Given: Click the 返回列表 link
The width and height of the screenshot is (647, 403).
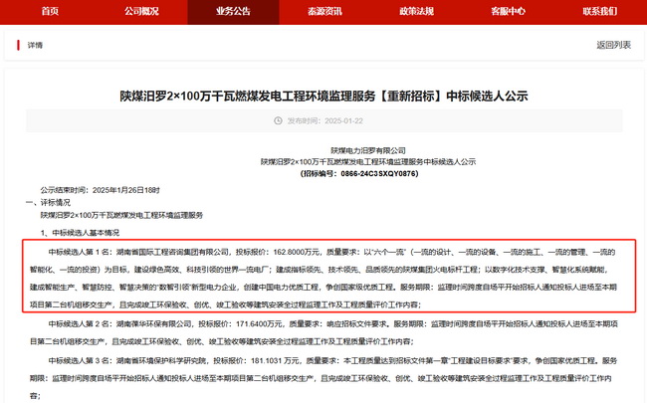Looking at the screenshot, I should click(x=613, y=45).
